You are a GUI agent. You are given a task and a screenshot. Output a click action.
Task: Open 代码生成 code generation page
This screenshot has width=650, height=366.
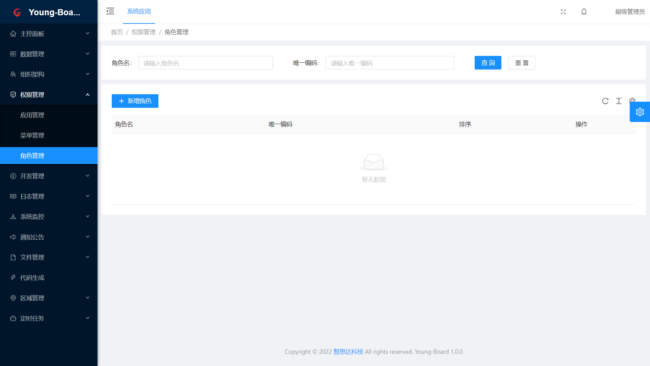click(x=32, y=278)
